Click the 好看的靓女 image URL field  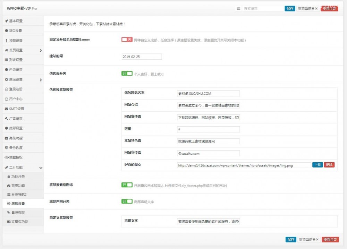(x=244, y=165)
